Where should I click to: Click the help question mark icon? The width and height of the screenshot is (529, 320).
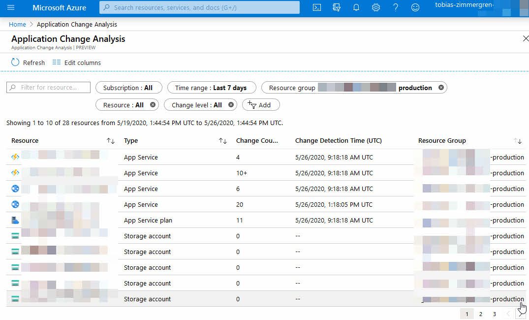click(396, 7)
